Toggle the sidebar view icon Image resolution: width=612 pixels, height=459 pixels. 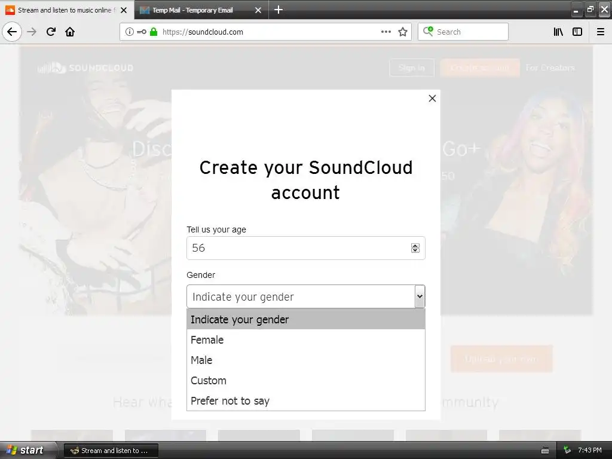(x=577, y=32)
